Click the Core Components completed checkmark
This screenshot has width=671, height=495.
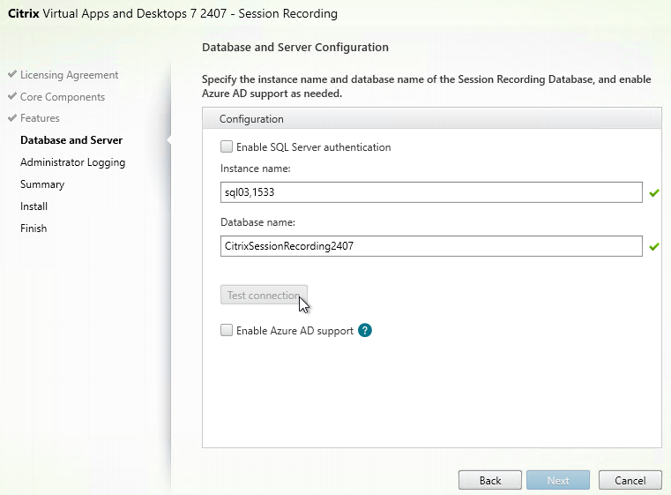(x=12, y=96)
